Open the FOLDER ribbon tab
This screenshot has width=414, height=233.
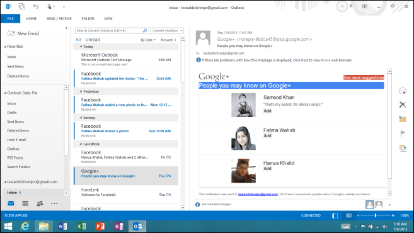point(88,18)
